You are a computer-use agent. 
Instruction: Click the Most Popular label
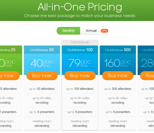(x=80, y=43)
